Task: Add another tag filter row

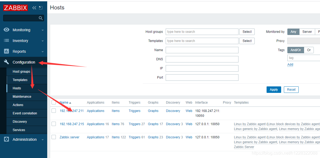Action: pos(290,65)
